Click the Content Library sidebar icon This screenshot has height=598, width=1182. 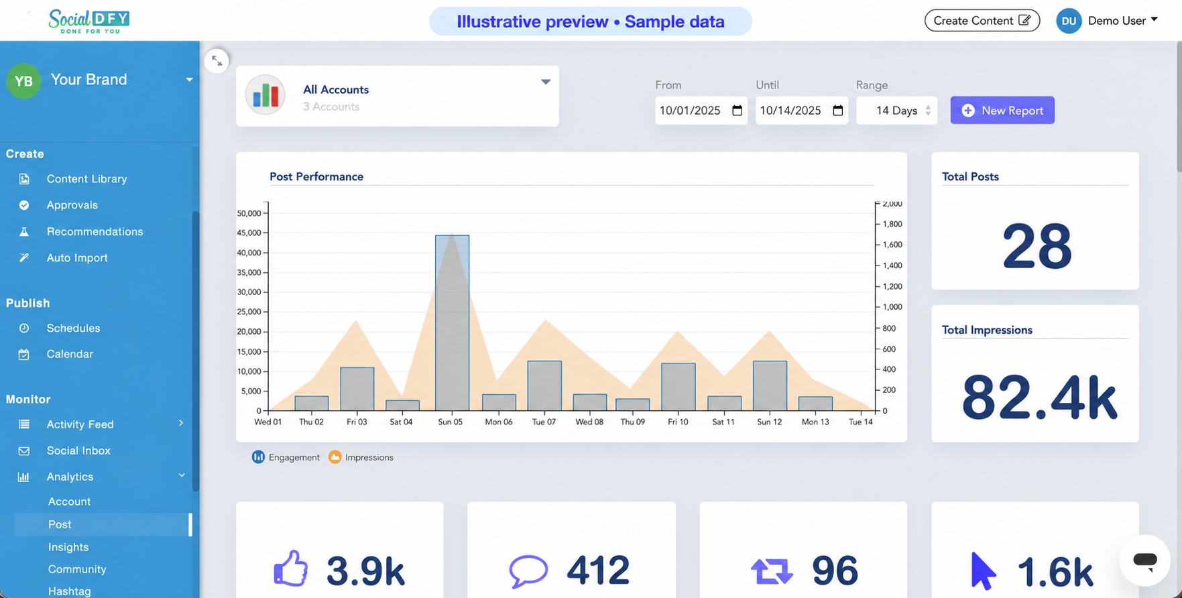24,179
